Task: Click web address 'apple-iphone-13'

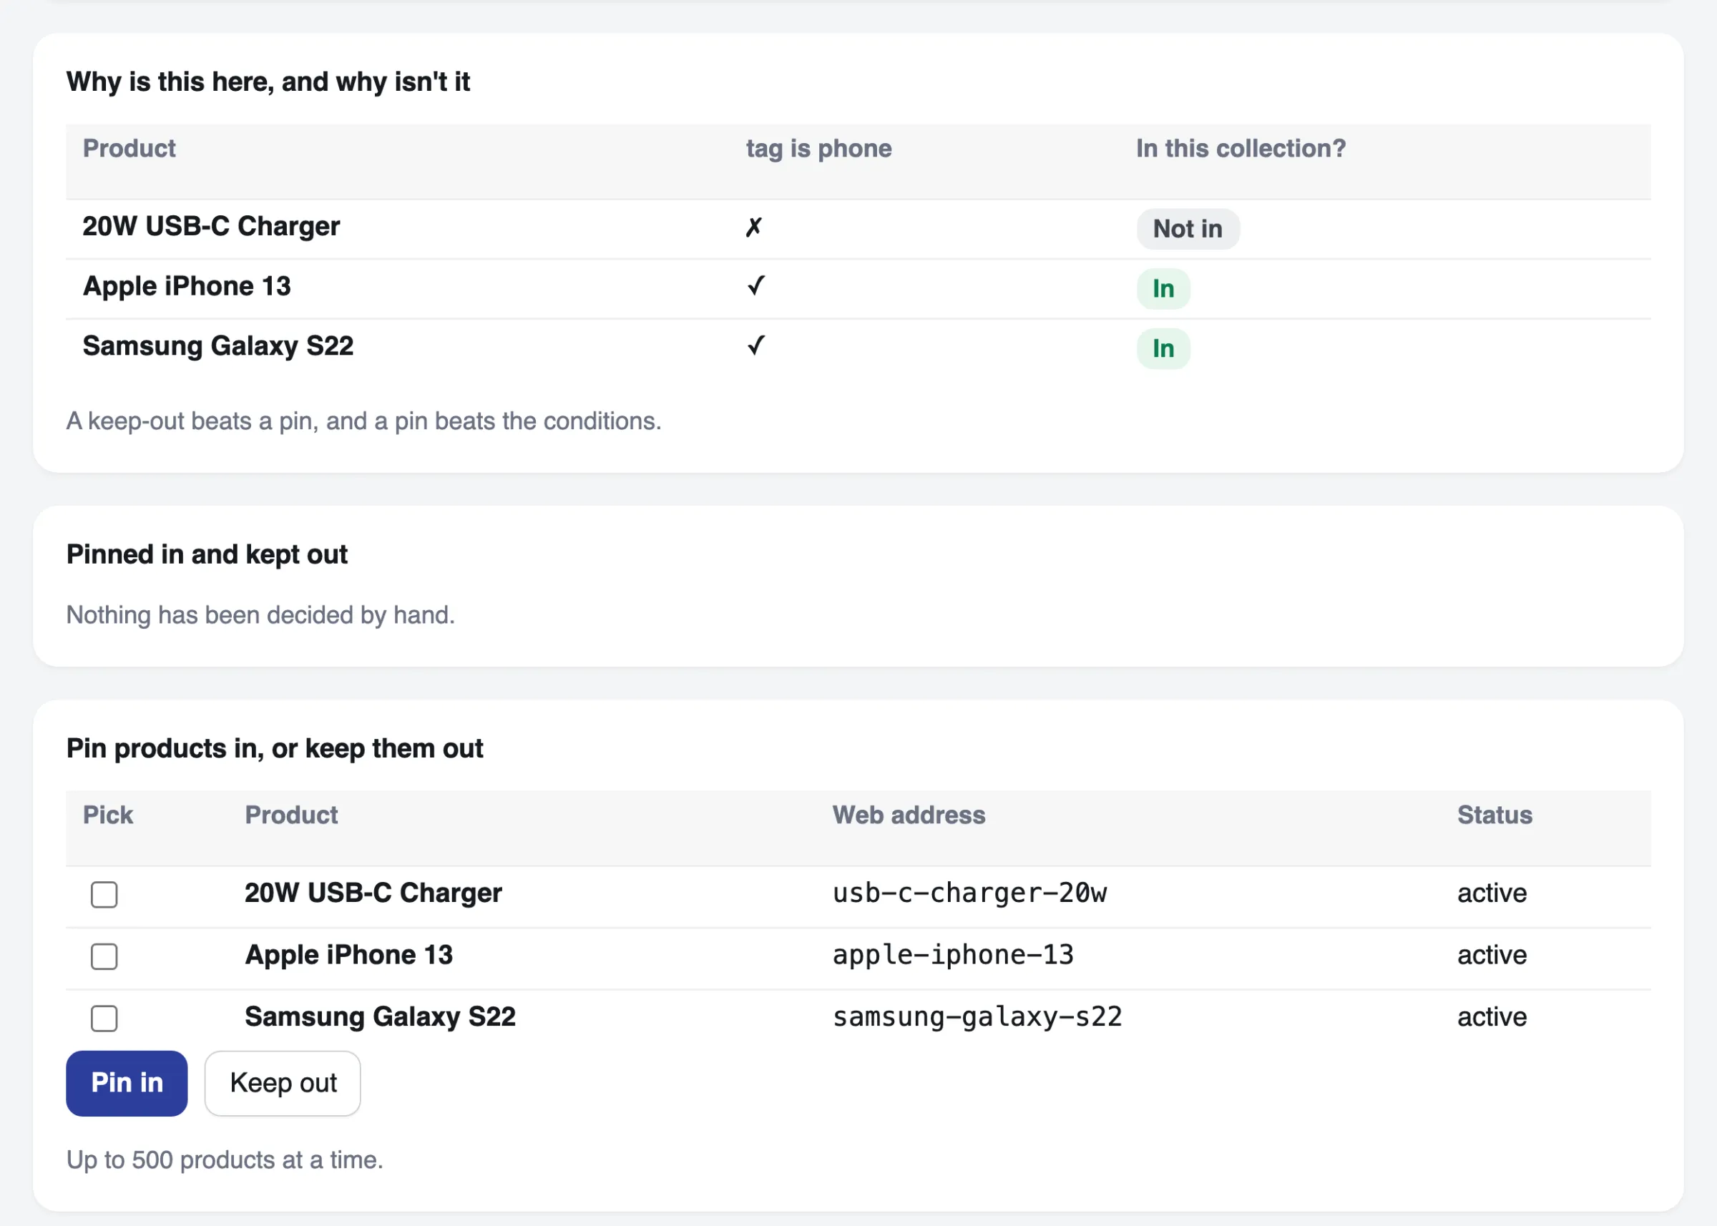Action: (x=953, y=955)
